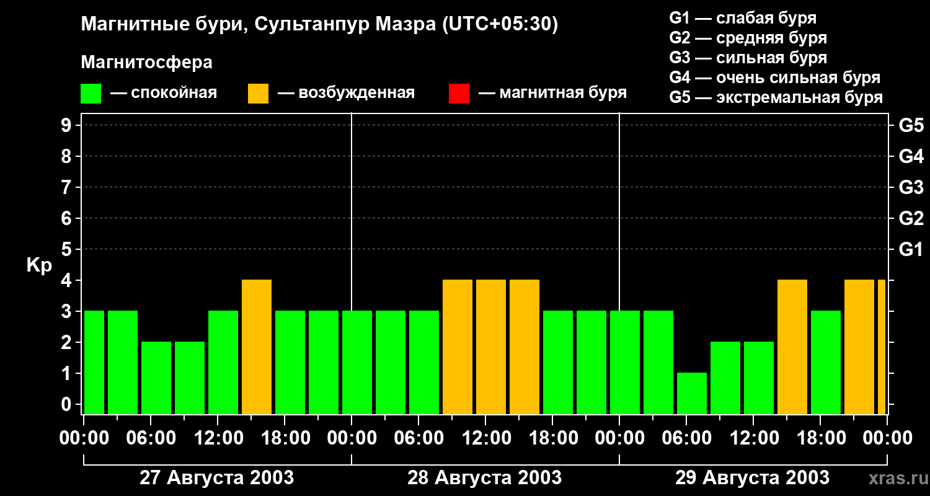Click the 'Магнитосфера' legend heading
This screenshot has height=496, width=930.
click(146, 63)
